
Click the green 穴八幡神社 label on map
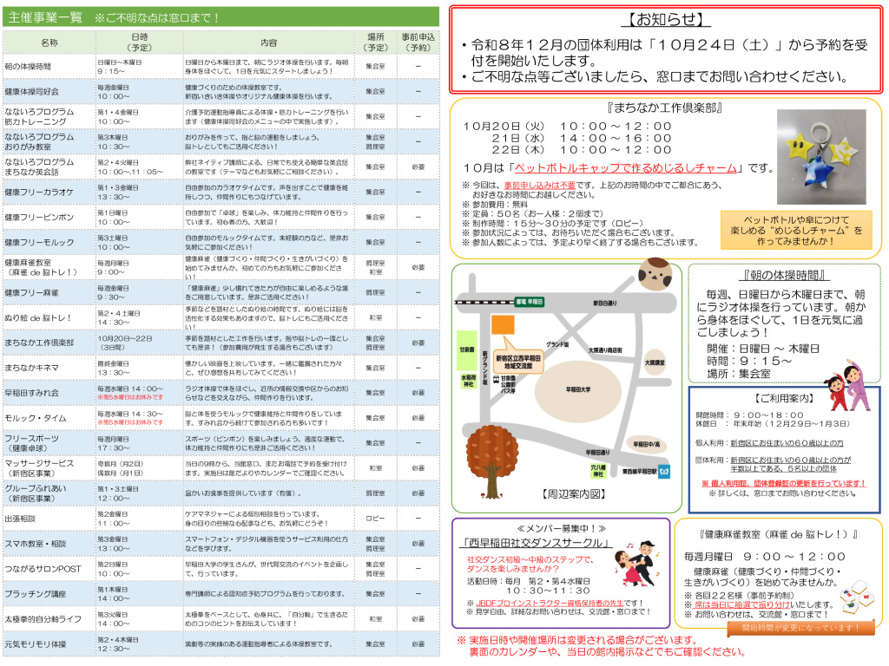tap(599, 471)
